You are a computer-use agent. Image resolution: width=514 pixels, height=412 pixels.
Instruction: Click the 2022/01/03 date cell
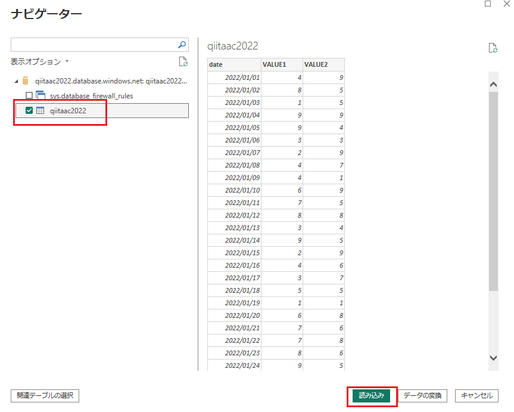234,103
